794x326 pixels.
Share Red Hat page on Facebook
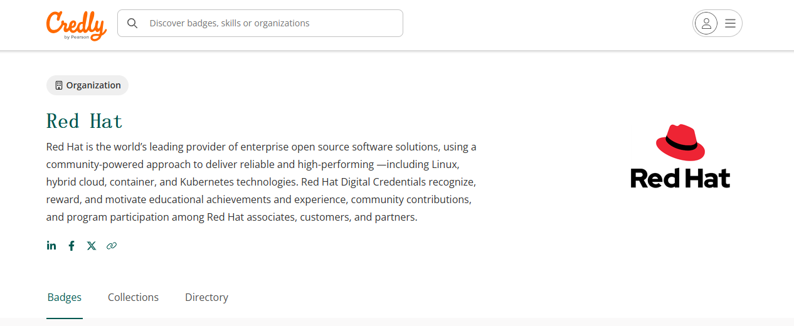[x=71, y=246]
